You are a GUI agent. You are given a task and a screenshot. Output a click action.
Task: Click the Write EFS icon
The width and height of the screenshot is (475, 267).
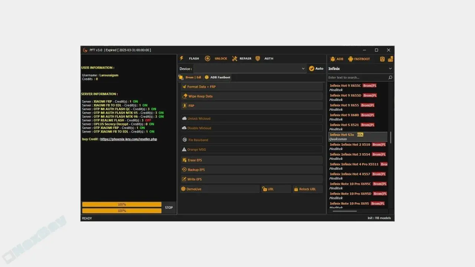pyautogui.click(x=184, y=179)
